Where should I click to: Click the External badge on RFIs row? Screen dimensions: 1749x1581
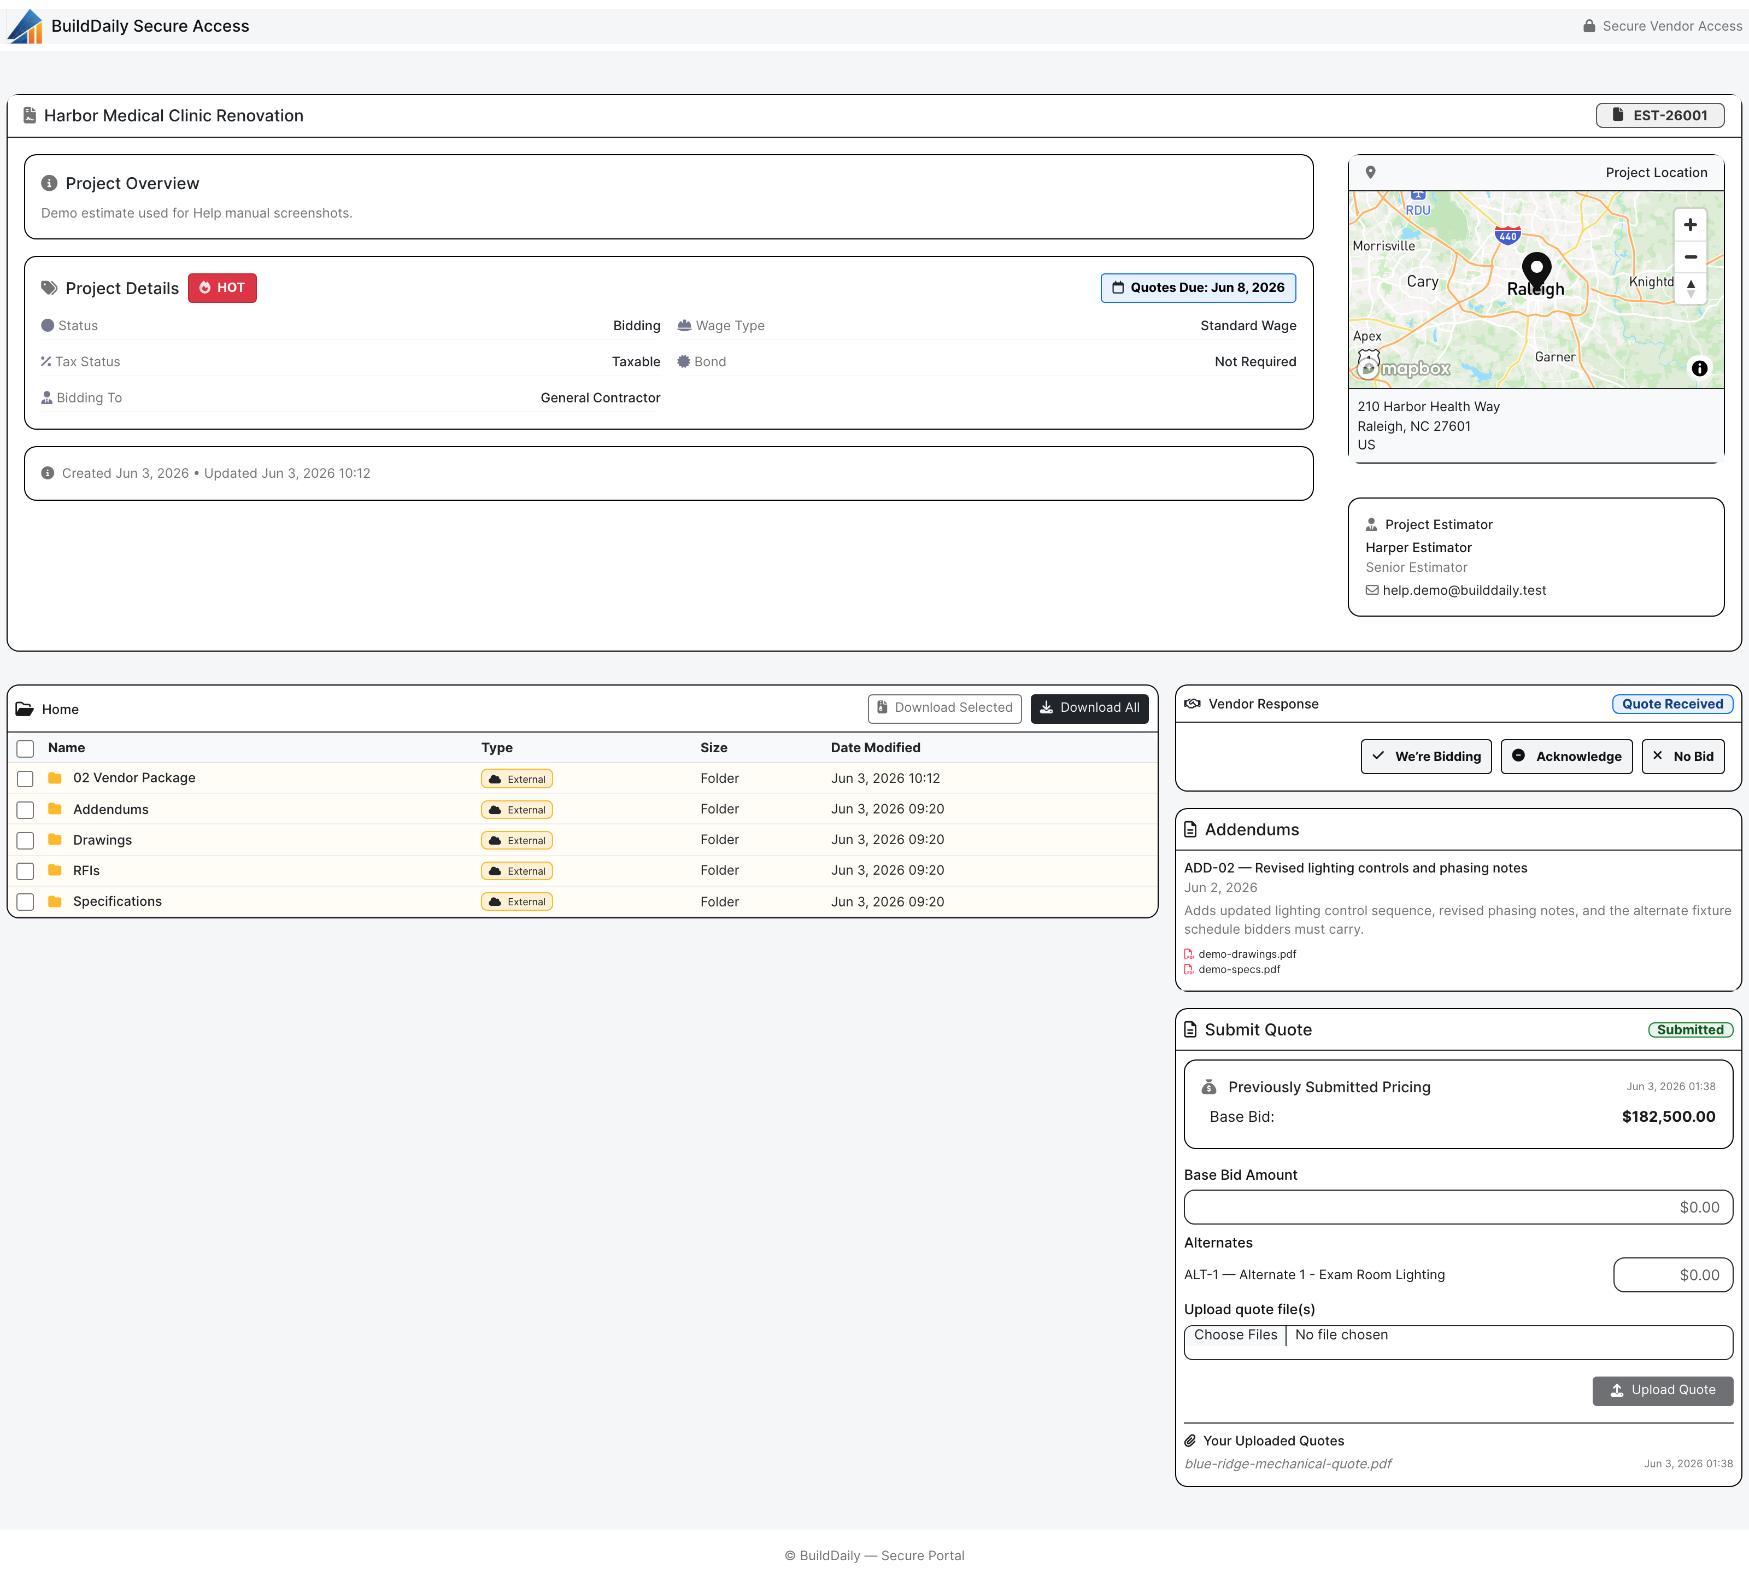point(517,870)
